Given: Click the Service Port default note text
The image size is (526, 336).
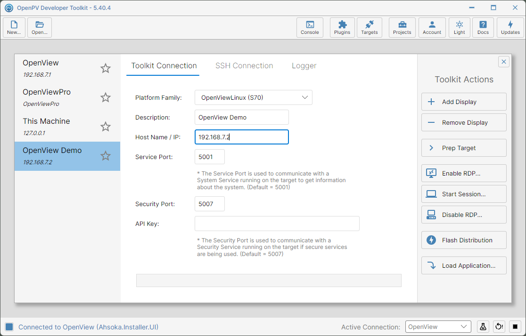Looking at the screenshot, I should pyautogui.click(x=271, y=180).
